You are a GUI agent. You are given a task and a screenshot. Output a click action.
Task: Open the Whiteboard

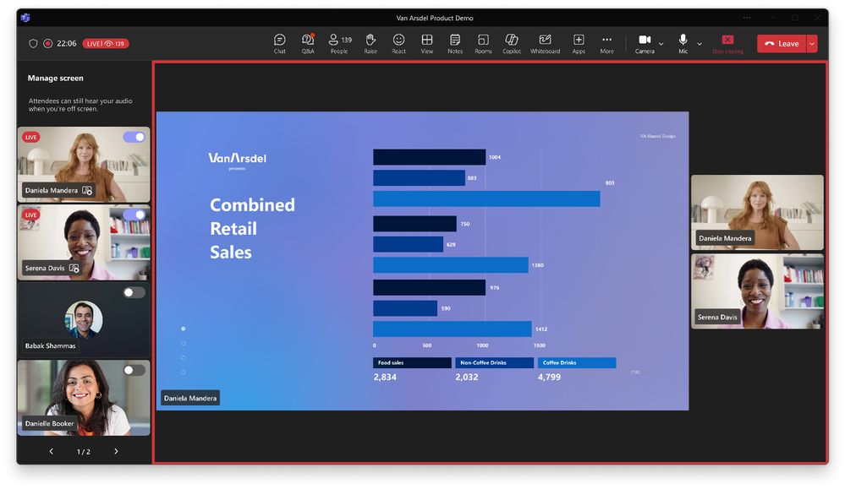[545, 44]
